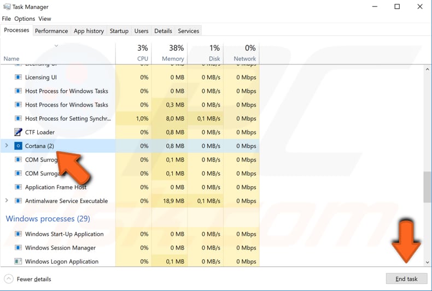Select Windows Logon Application row name

coord(62,262)
